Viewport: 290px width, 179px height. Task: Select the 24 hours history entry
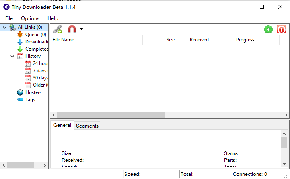click(40, 63)
